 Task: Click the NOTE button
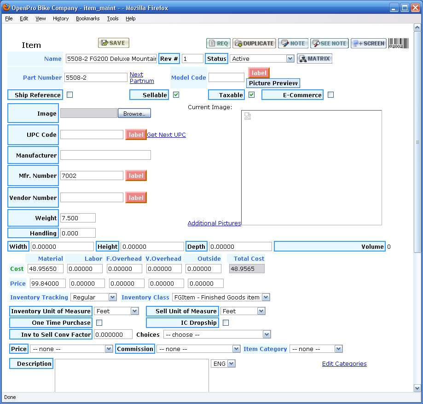pos(293,43)
